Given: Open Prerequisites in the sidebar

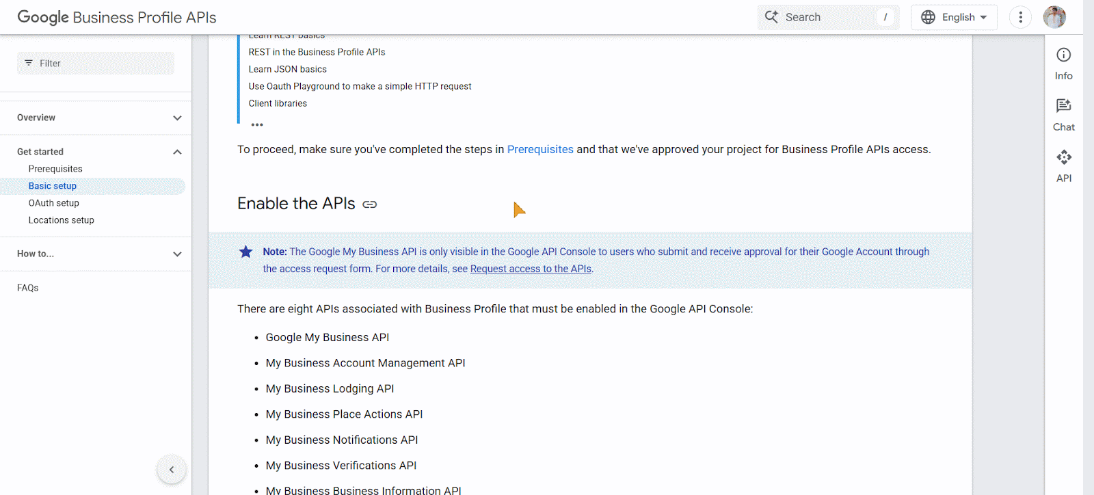Looking at the screenshot, I should [x=55, y=169].
